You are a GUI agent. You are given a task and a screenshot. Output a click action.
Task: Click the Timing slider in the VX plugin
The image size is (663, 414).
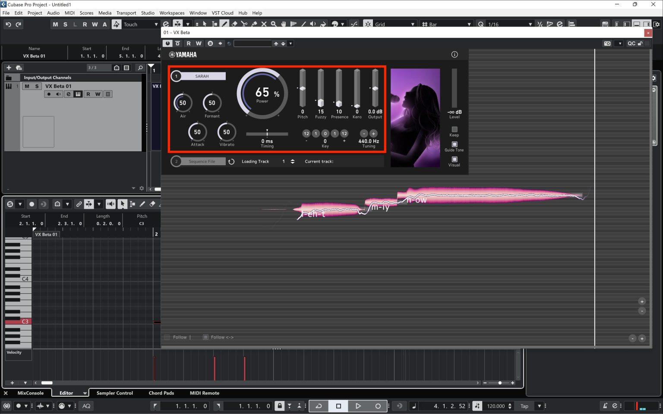(267, 134)
